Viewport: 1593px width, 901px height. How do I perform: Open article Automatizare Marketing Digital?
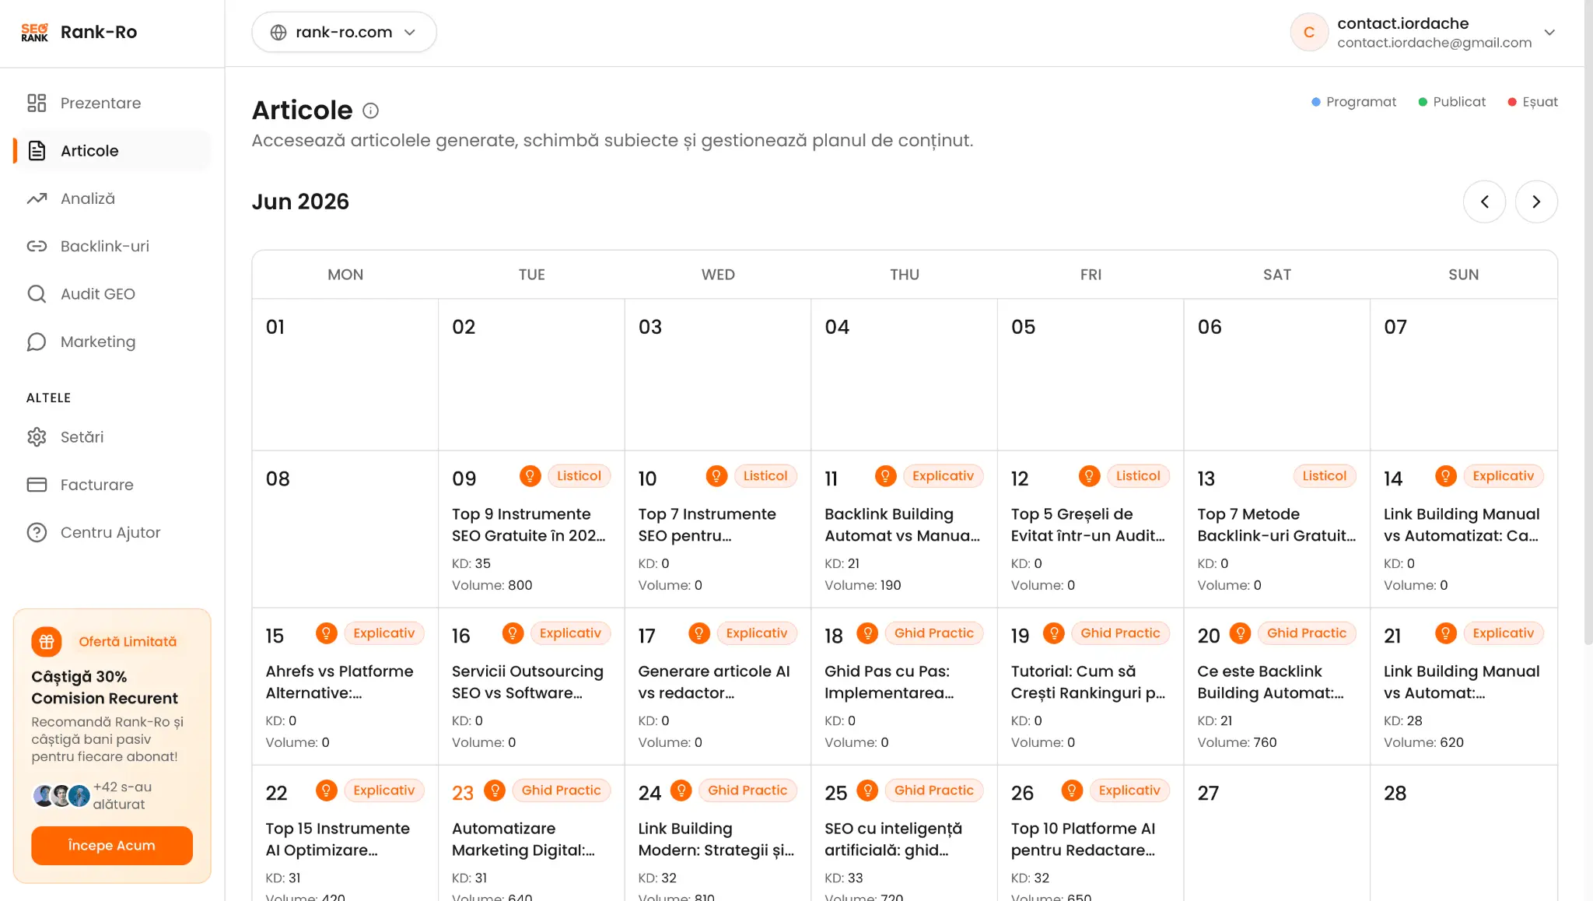coord(523,840)
